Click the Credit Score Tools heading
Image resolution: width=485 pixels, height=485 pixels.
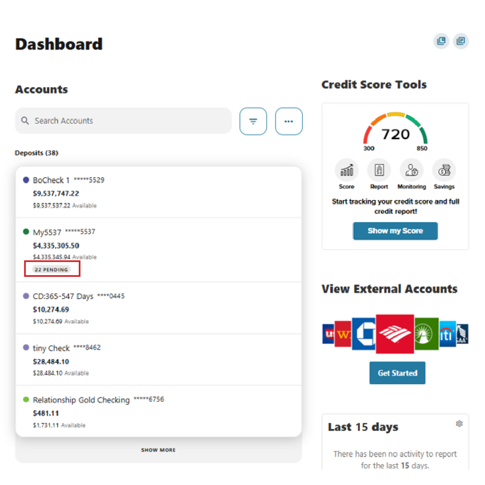coord(374,85)
